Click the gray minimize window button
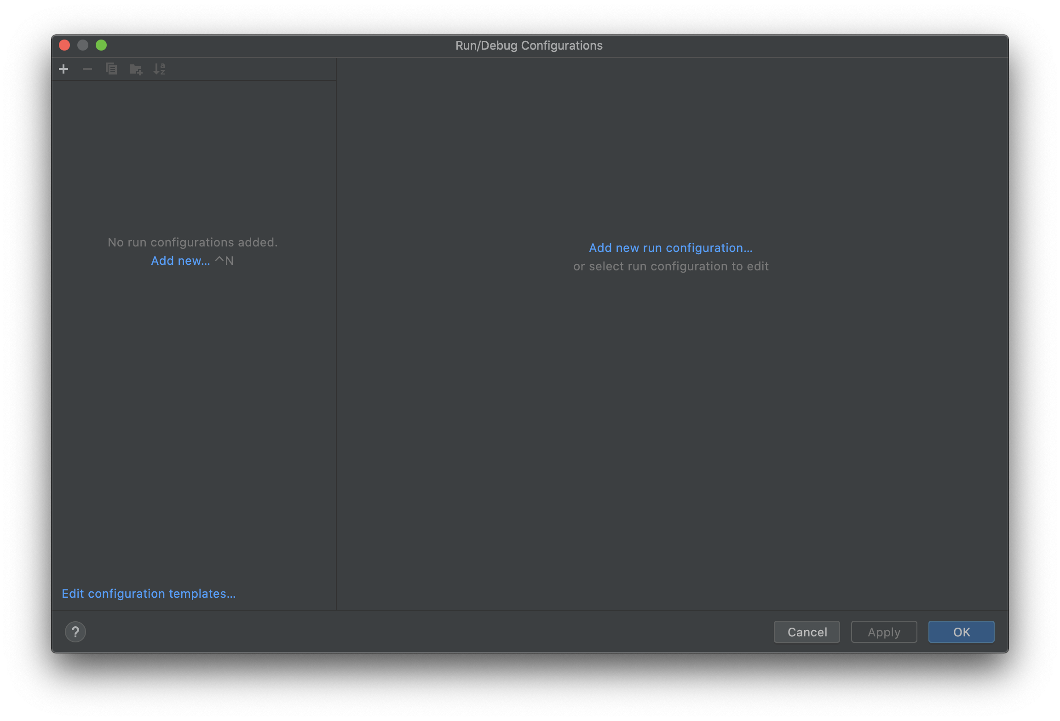The width and height of the screenshot is (1060, 721). [x=83, y=45]
